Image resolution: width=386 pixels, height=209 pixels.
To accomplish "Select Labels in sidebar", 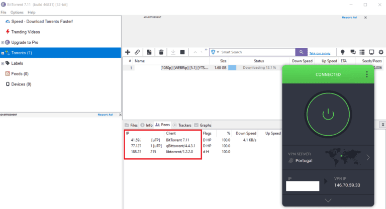I will pos(17,63).
